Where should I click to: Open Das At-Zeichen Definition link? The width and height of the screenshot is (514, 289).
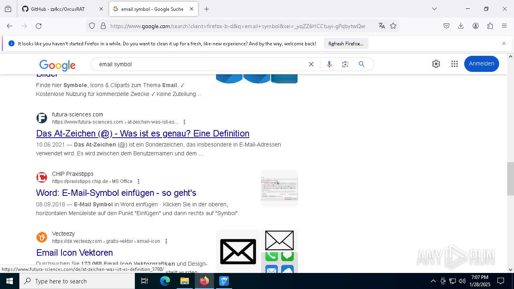[143, 133]
